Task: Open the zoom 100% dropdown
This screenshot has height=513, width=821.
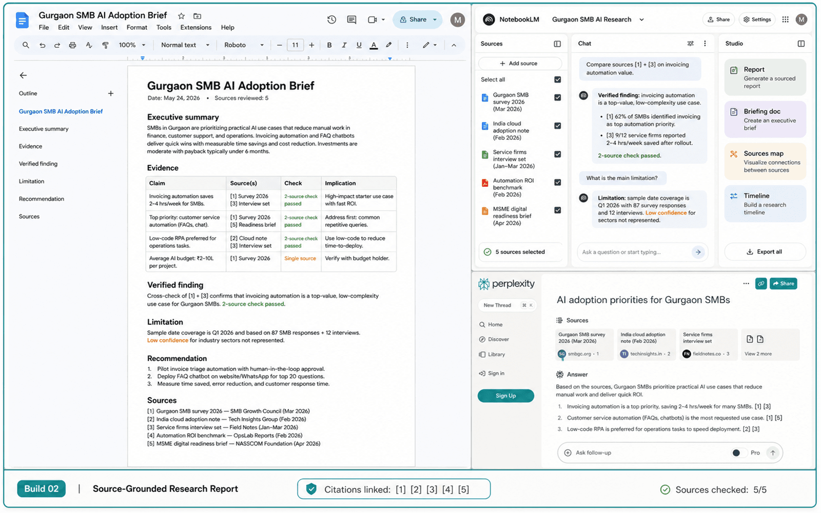Action: tap(132, 45)
